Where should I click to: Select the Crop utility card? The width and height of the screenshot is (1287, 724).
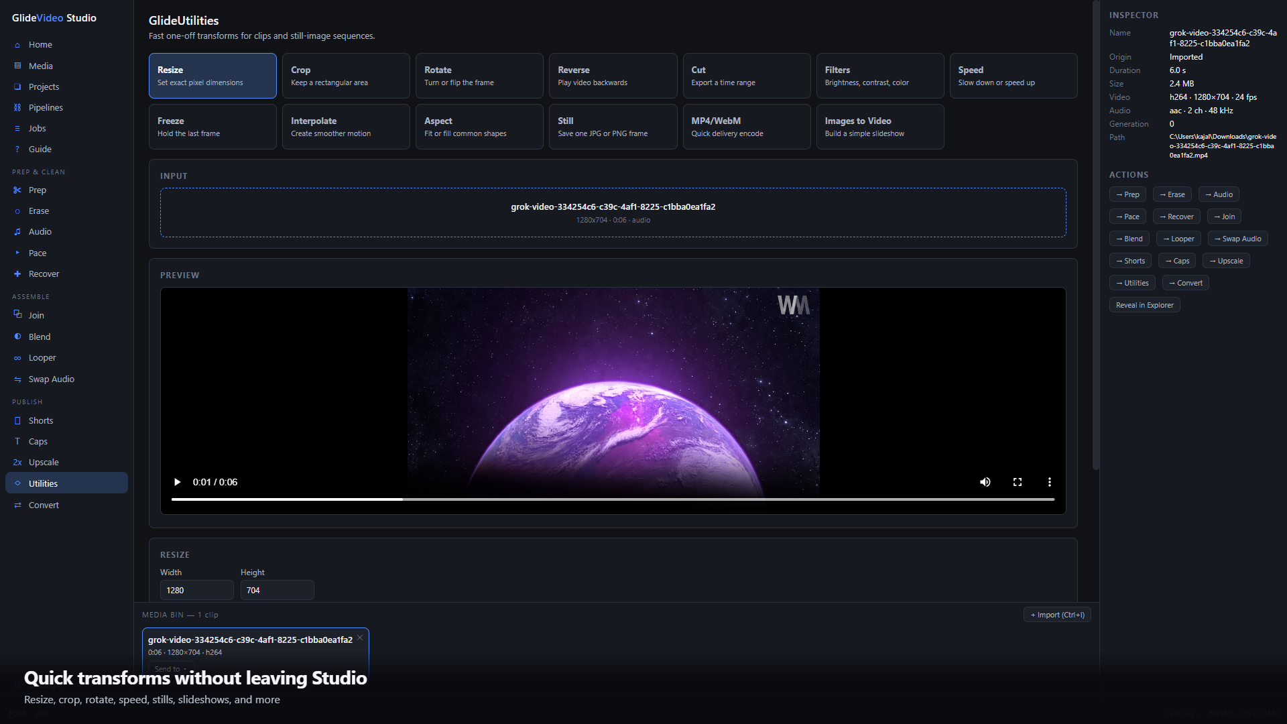(346, 76)
